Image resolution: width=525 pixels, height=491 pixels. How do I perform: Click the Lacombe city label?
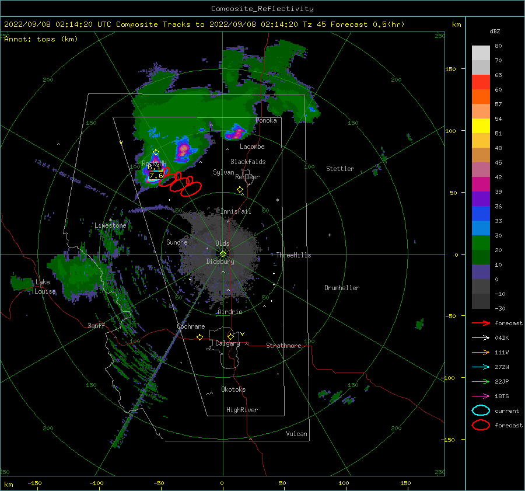pyautogui.click(x=252, y=147)
